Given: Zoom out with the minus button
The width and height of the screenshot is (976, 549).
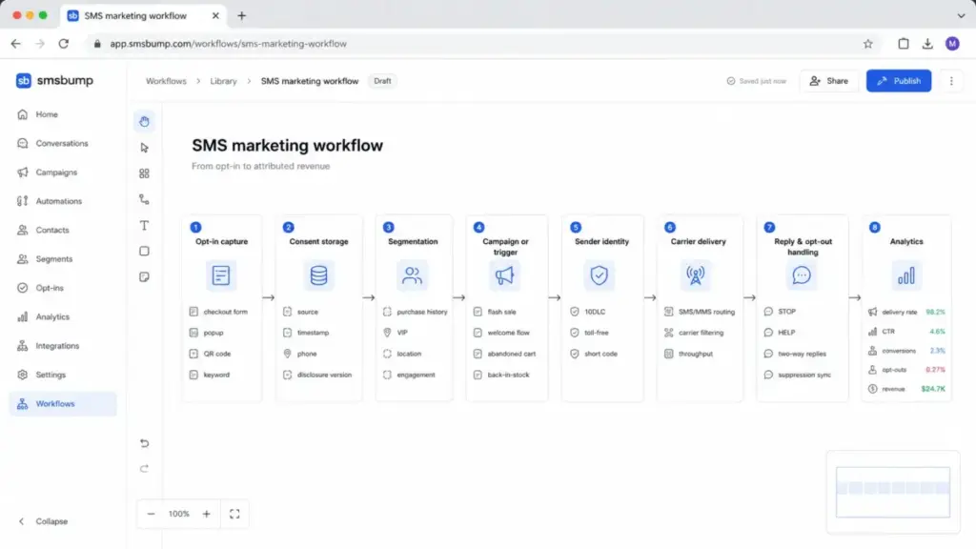Looking at the screenshot, I should (x=151, y=514).
